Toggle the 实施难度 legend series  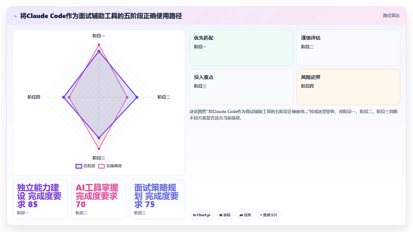110,166
